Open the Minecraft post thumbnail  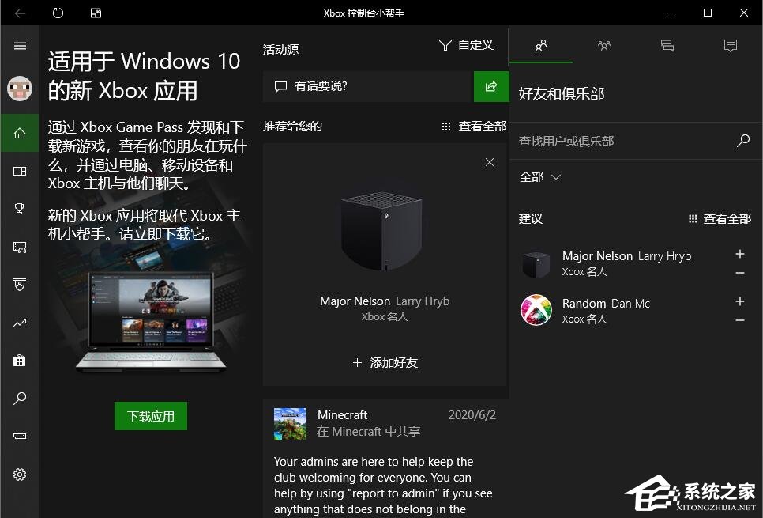tap(290, 424)
